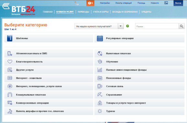Choose Интернет, телевидение, услуги связи
This screenshot has height=123, width=187.
pos(39,86)
